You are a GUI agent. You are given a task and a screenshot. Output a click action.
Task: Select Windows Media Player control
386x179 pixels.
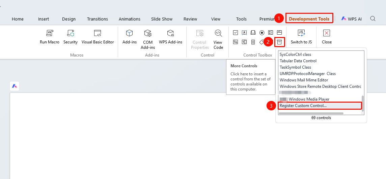[320, 99]
